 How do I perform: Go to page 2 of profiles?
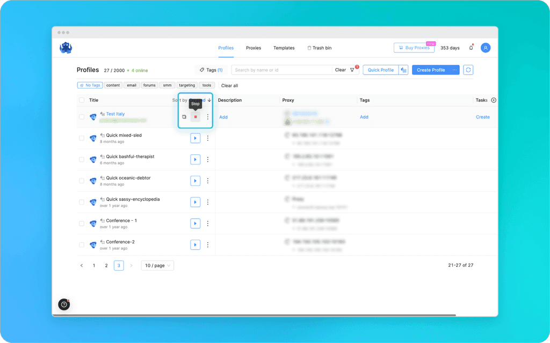(106, 265)
